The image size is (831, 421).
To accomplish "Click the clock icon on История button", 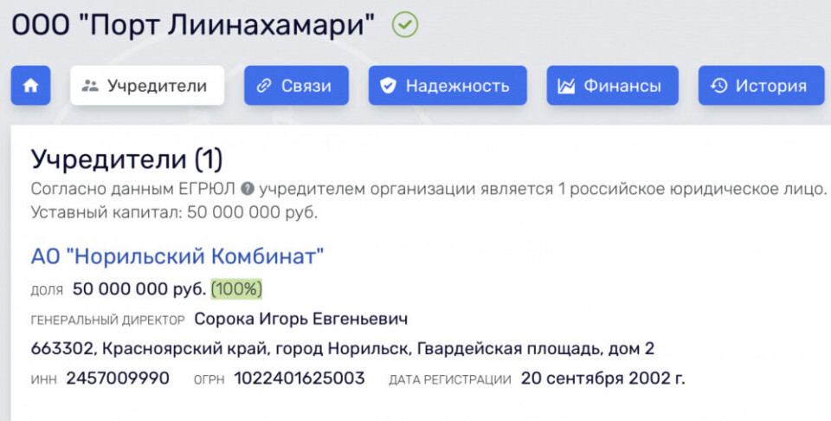I will pyautogui.click(x=718, y=86).
